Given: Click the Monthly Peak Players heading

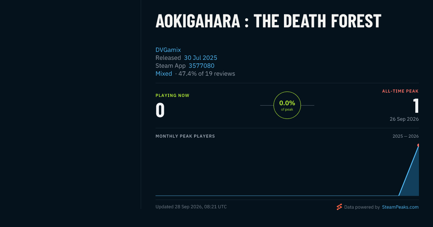Looking at the screenshot, I should click(185, 136).
